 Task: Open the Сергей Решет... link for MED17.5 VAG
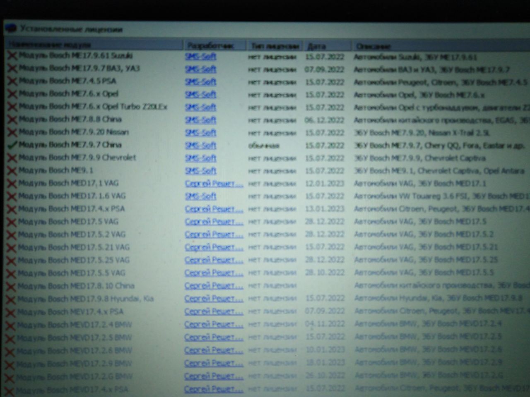(x=214, y=222)
